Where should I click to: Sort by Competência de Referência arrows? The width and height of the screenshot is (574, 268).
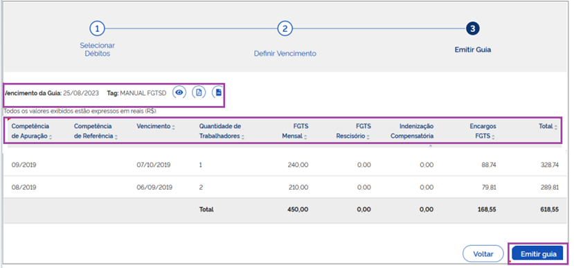[116, 137]
